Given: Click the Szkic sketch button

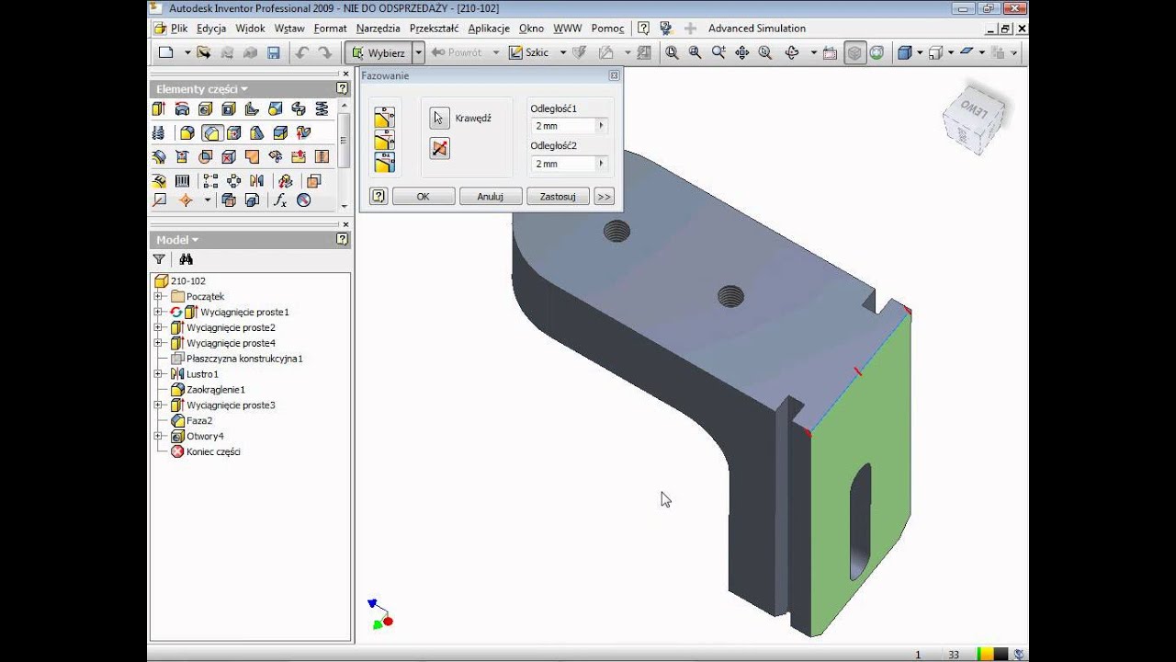Looking at the screenshot, I should tap(530, 52).
